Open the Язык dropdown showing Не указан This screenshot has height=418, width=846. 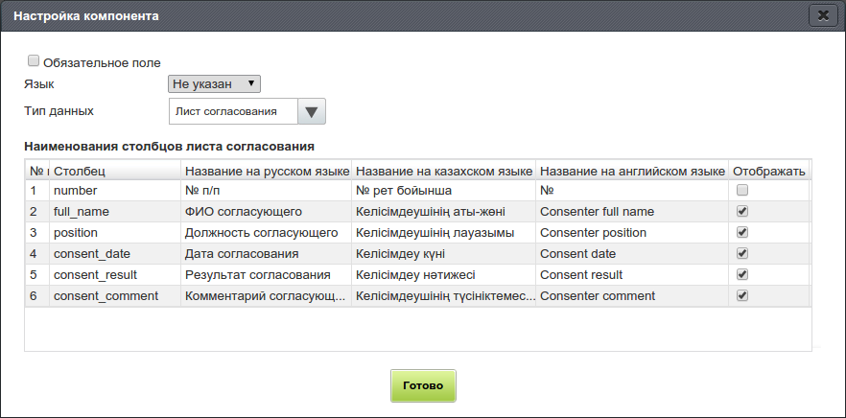214,84
